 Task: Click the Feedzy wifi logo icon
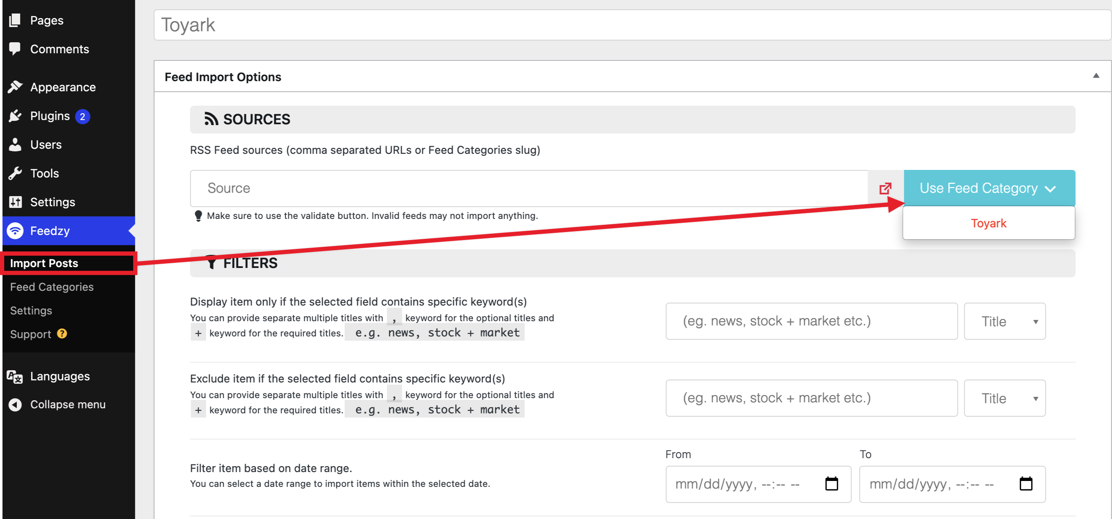tap(15, 231)
